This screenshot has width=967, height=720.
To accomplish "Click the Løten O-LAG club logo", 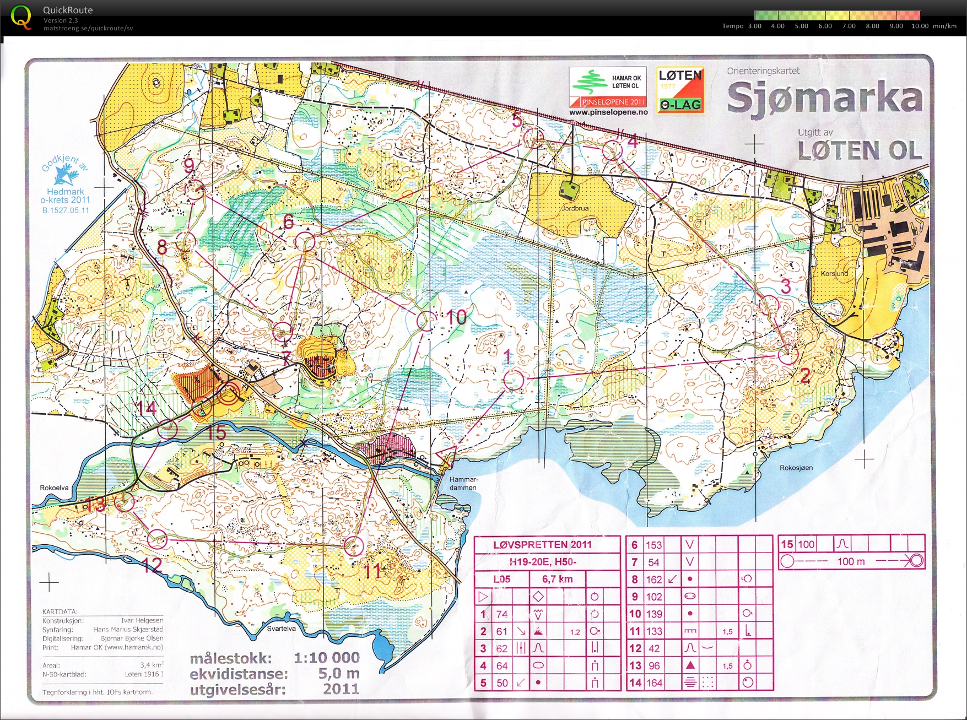I will [680, 90].
